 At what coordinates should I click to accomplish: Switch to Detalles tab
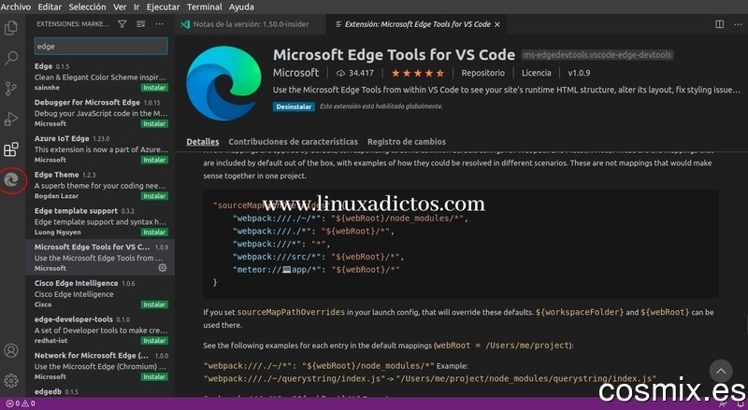(x=203, y=142)
